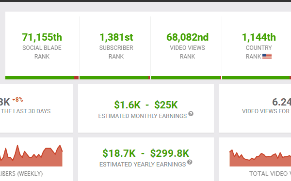Click the 71,155th Social Blade rank value
This screenshot has height=181, width=291.
(x=42, y=37)
